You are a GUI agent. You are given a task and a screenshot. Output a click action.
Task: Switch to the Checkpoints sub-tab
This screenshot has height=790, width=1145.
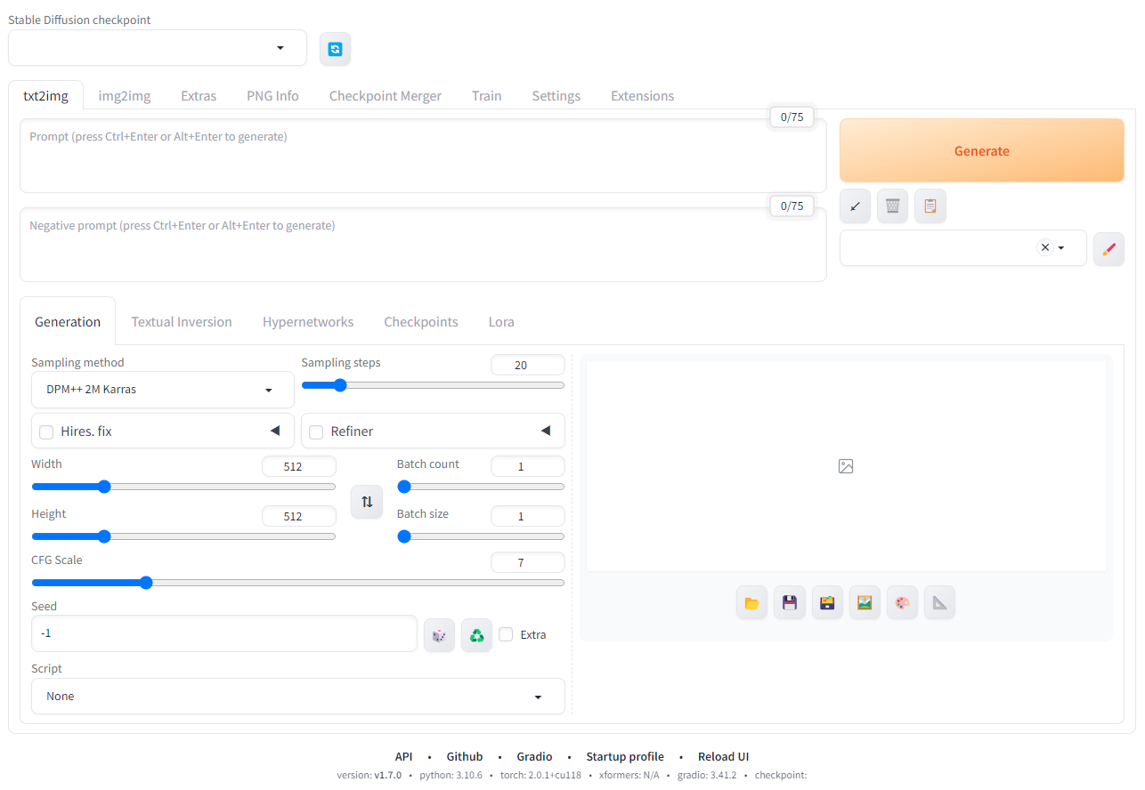pos(421,322)
